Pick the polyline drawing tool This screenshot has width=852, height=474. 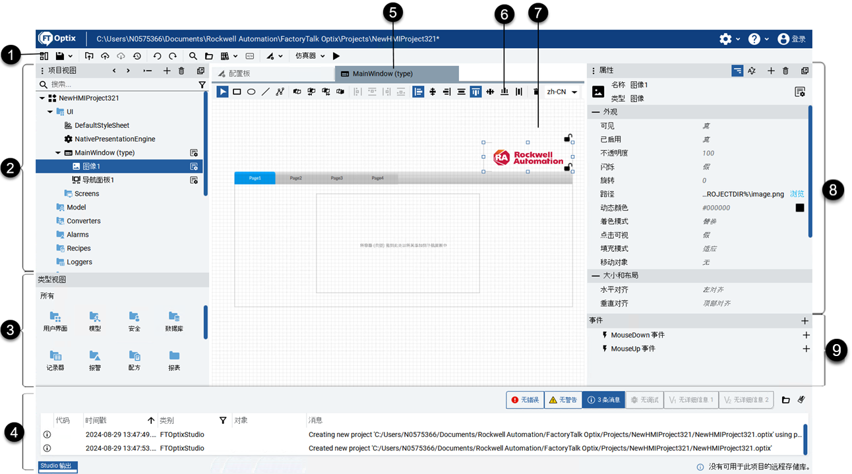[x=280, y=92]
